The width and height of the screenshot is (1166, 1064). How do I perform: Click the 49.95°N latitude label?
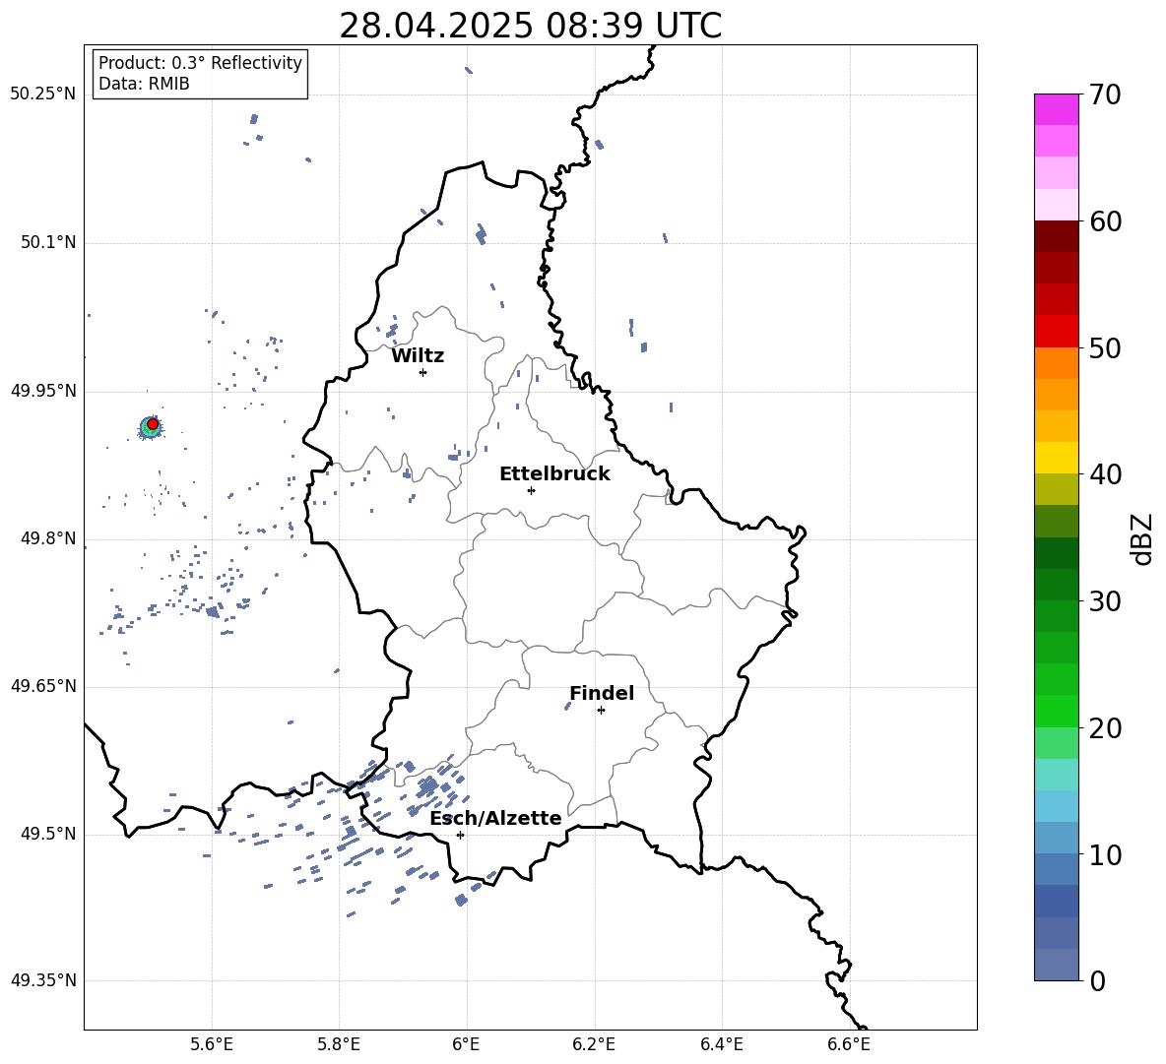pyautogui.click(x=43, y=391)
